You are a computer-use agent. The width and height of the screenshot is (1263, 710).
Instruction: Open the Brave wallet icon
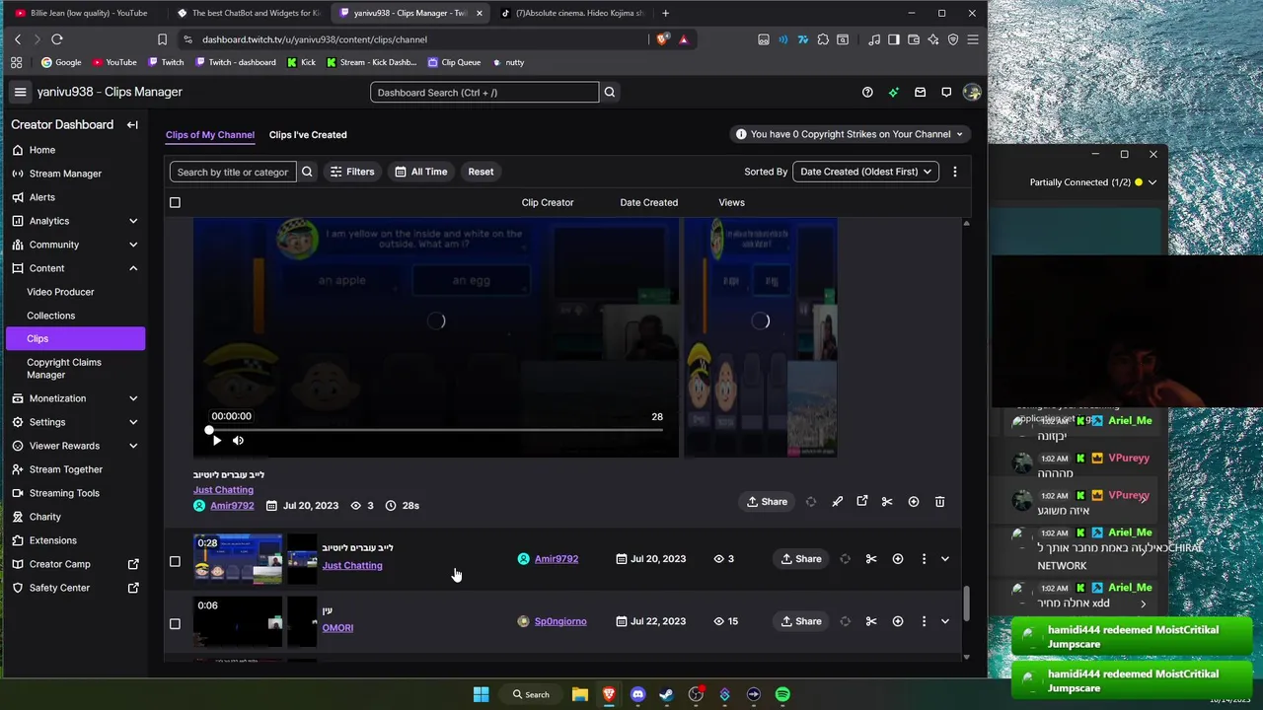[914, 39]
